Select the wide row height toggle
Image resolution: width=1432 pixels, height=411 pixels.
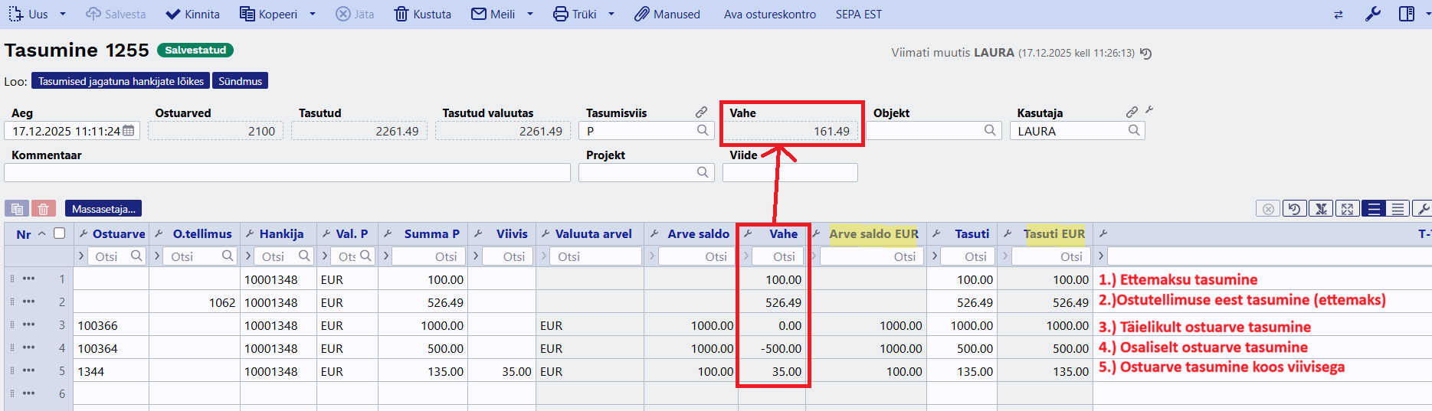(1373, 209)
